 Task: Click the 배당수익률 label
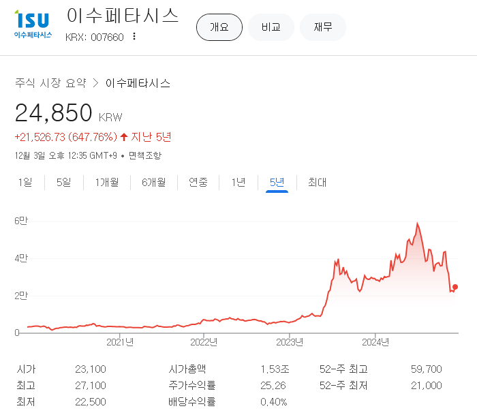(x=192, y=402)
